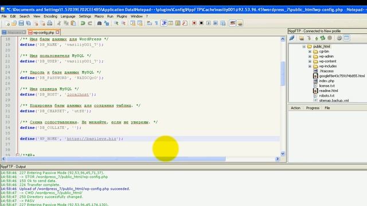Viewport: 367px width, 206px height.
Task: Create a new document via toolbar icon
Action: [x=7, y=23]
